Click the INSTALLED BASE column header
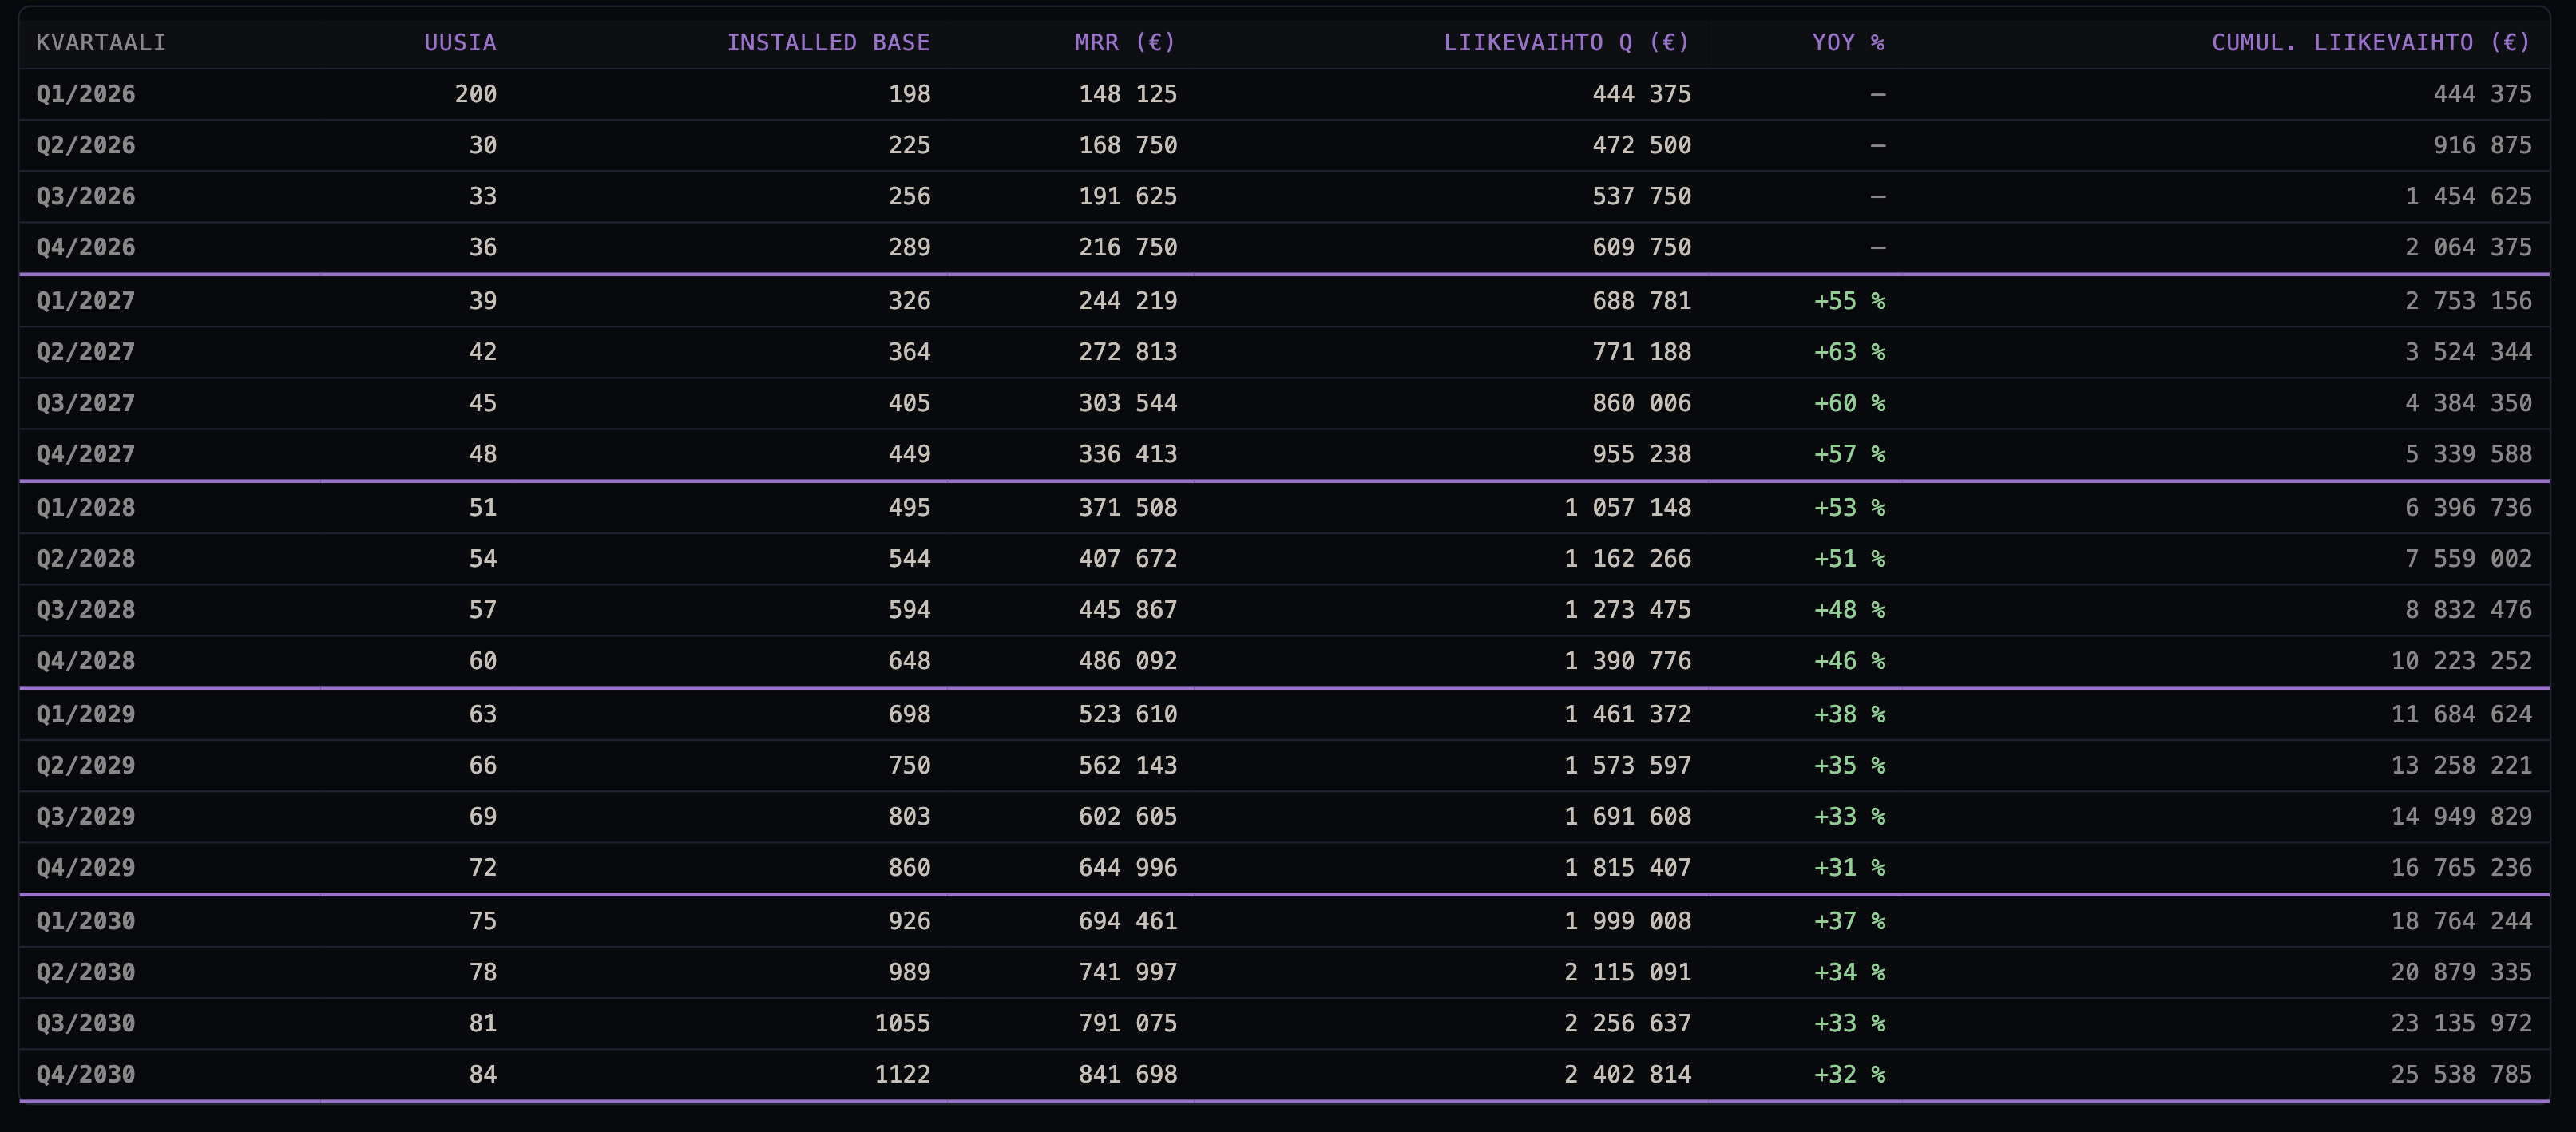Image resolution: width=2576 pixels, height=1132 pixels. (x=828, y=42)
